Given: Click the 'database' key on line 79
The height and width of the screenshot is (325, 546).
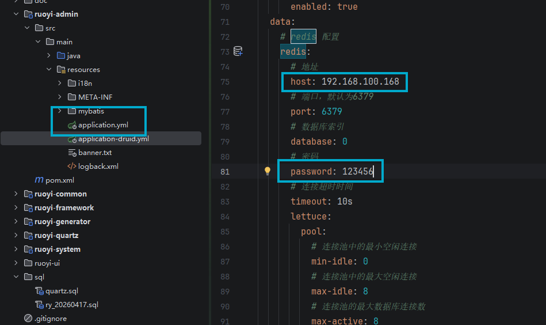Looking at the screenshot, I should 311,141.
